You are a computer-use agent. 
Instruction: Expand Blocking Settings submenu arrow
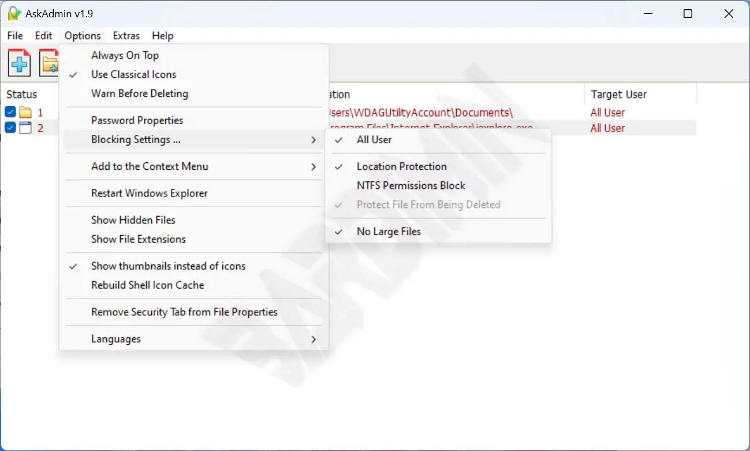[314, 140]
